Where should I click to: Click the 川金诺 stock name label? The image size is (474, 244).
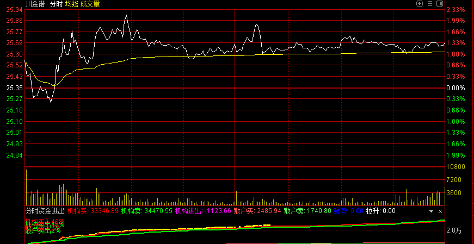tap(35, 4)
